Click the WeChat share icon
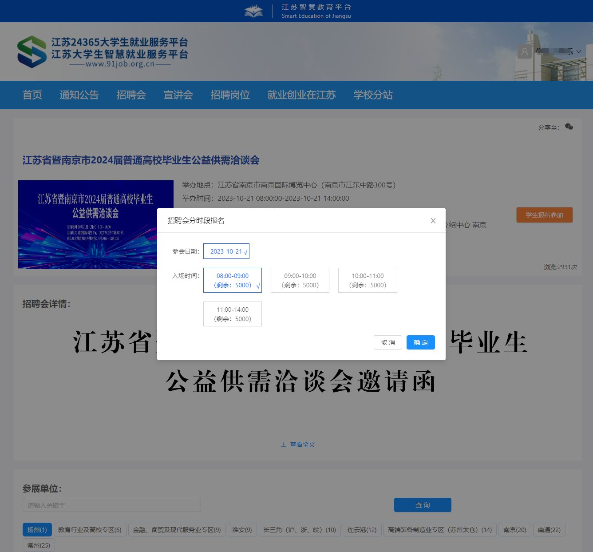Viewport: 593px width, 552px height. click(569, 127)
